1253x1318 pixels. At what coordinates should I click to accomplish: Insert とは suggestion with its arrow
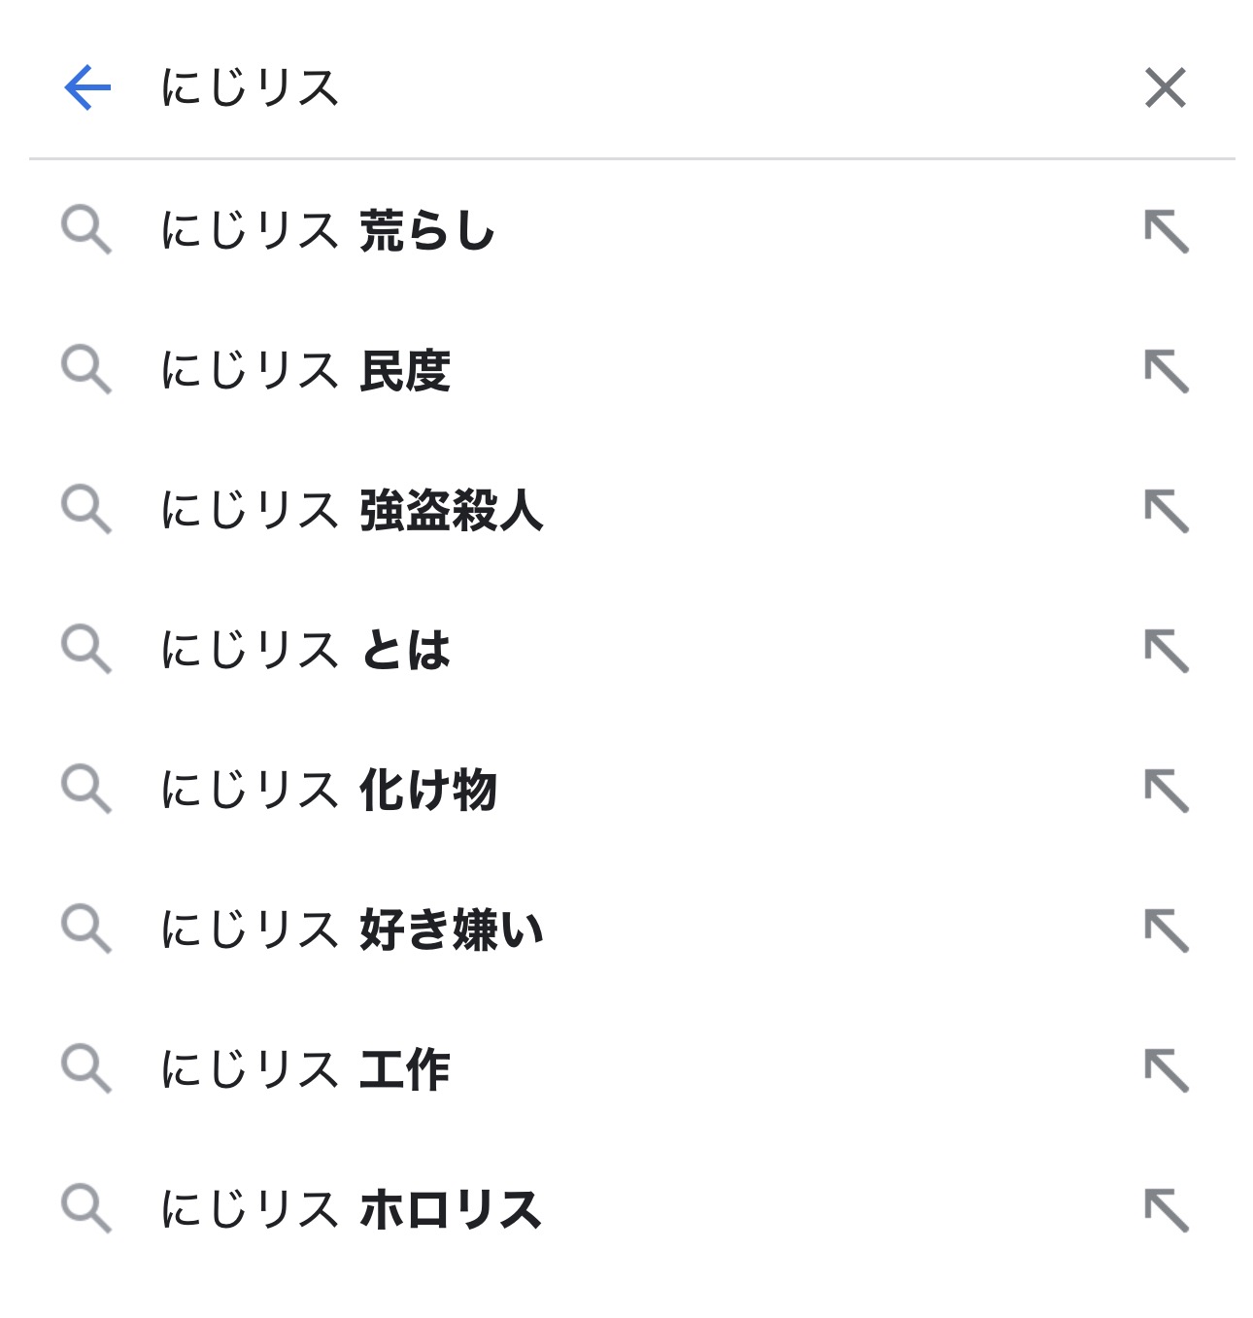pos(1166,651)
